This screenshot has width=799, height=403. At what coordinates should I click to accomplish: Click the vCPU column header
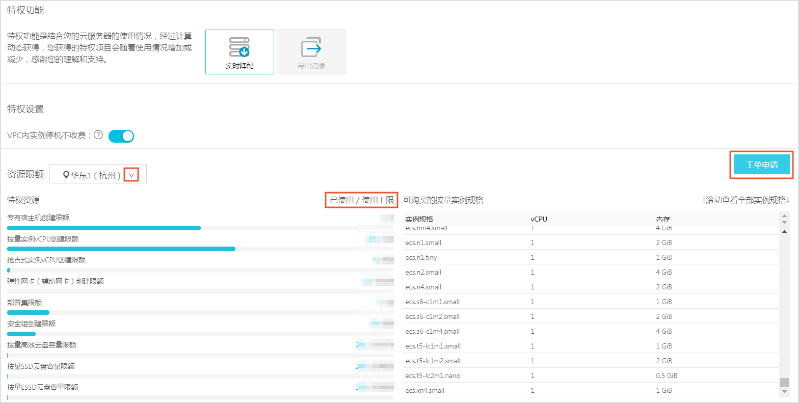pyautogui.click(x=539, y=219)
